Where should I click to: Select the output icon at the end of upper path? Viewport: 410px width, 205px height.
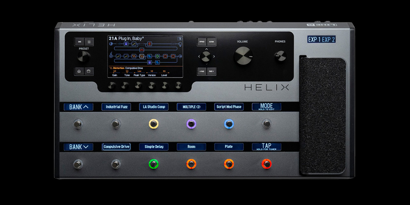[x=180, y=44]
